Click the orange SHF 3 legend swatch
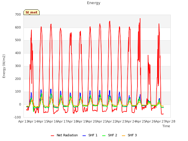 click(123, 136)
